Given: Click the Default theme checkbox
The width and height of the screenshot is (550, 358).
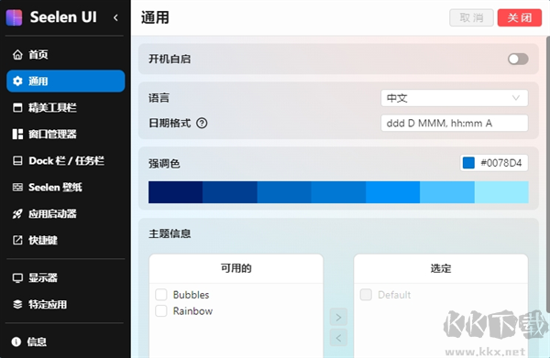Looking at the screenshot, I should 366,295.
